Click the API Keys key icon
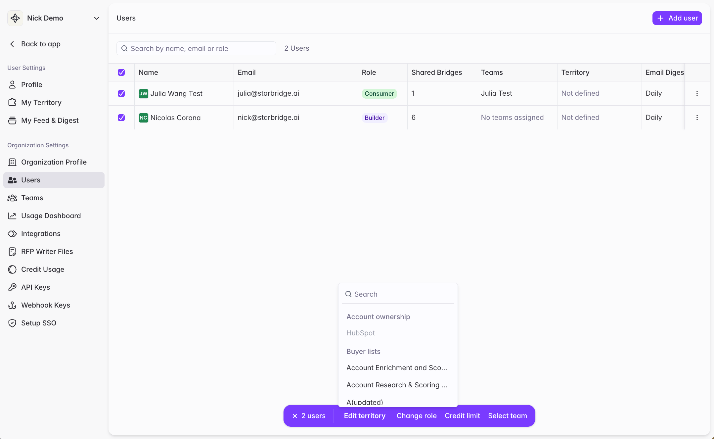 click(12, 287)
